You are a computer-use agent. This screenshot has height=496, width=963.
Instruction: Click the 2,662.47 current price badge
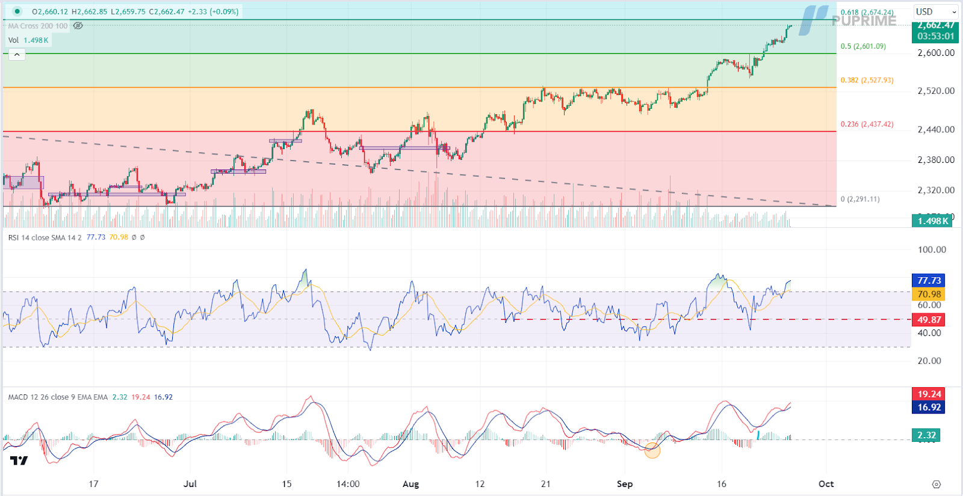coord(936,25)
